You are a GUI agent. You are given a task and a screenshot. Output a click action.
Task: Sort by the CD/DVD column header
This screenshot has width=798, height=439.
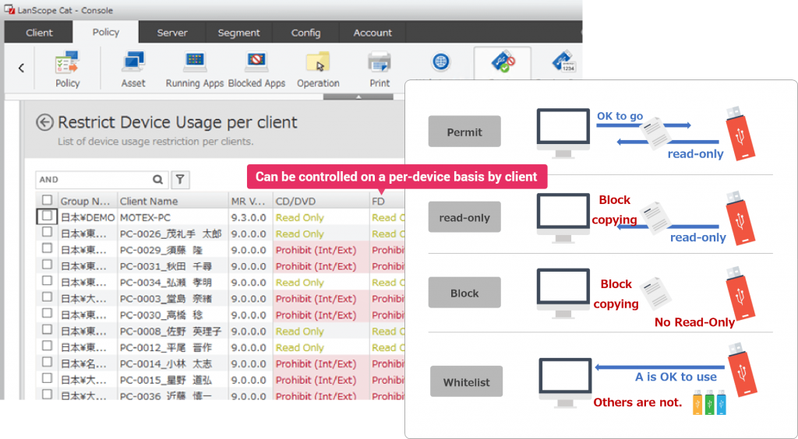[x=320, y=201]
